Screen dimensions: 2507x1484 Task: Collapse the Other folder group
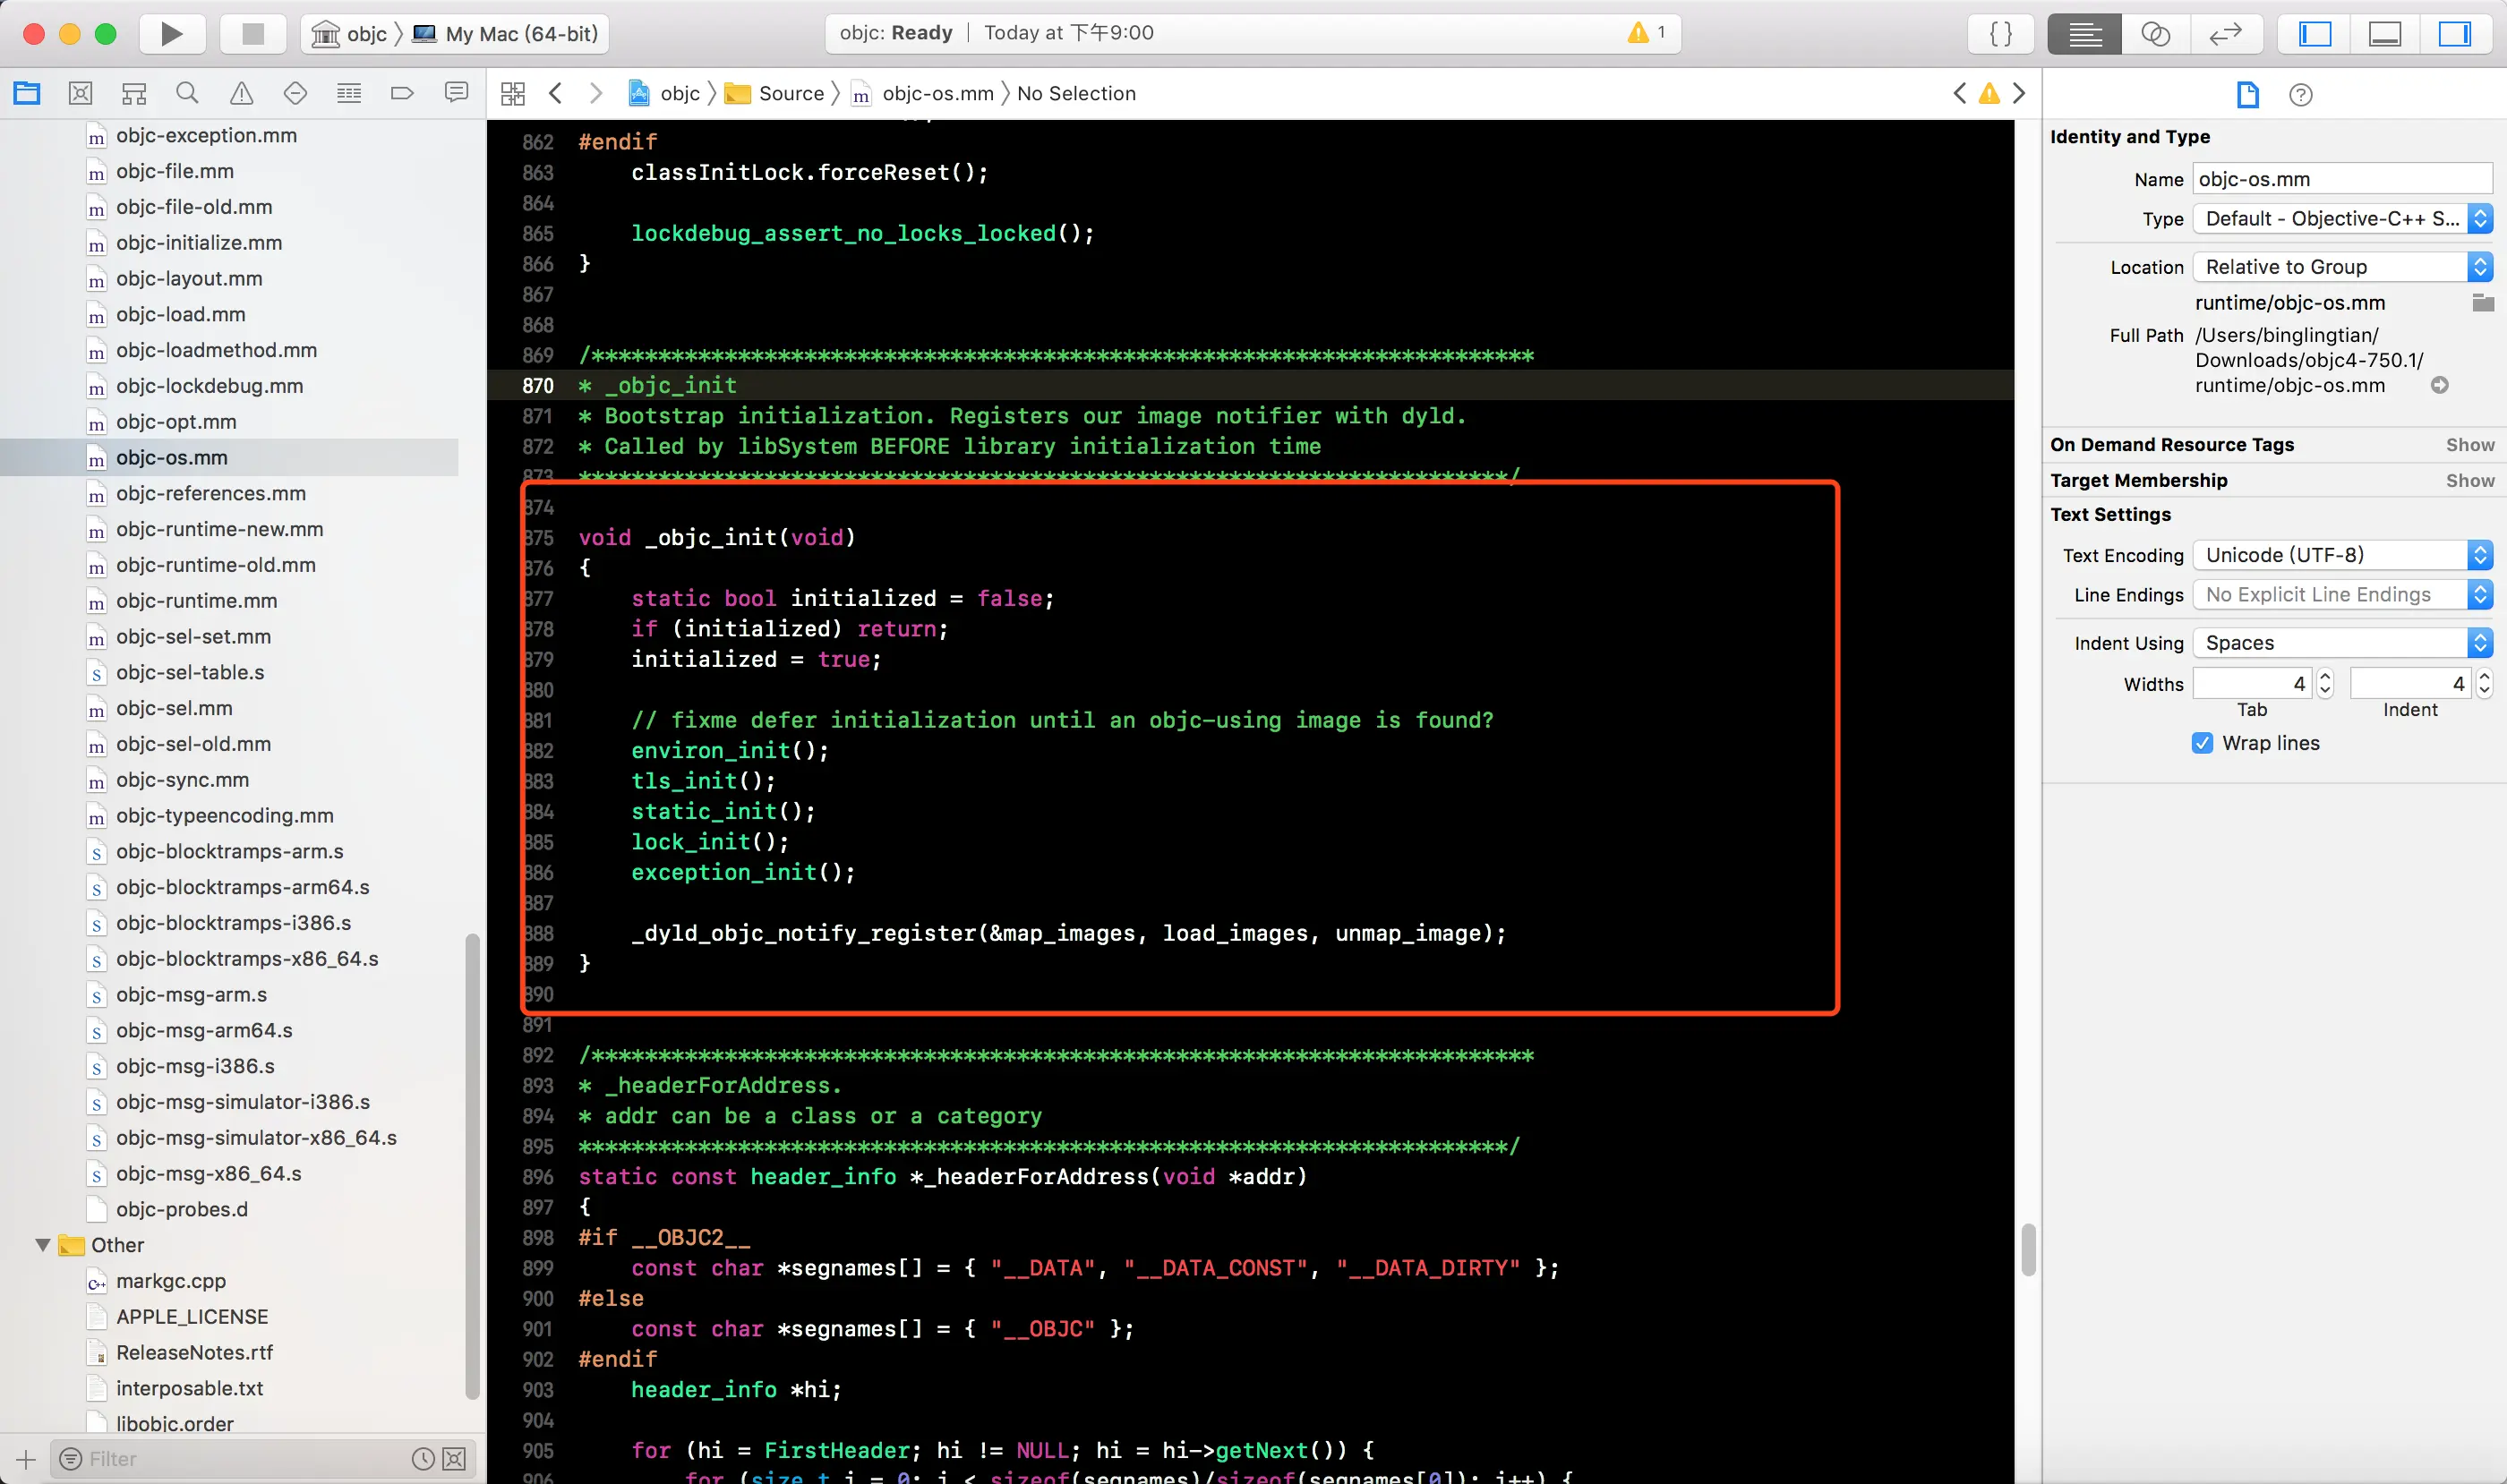43,1245
